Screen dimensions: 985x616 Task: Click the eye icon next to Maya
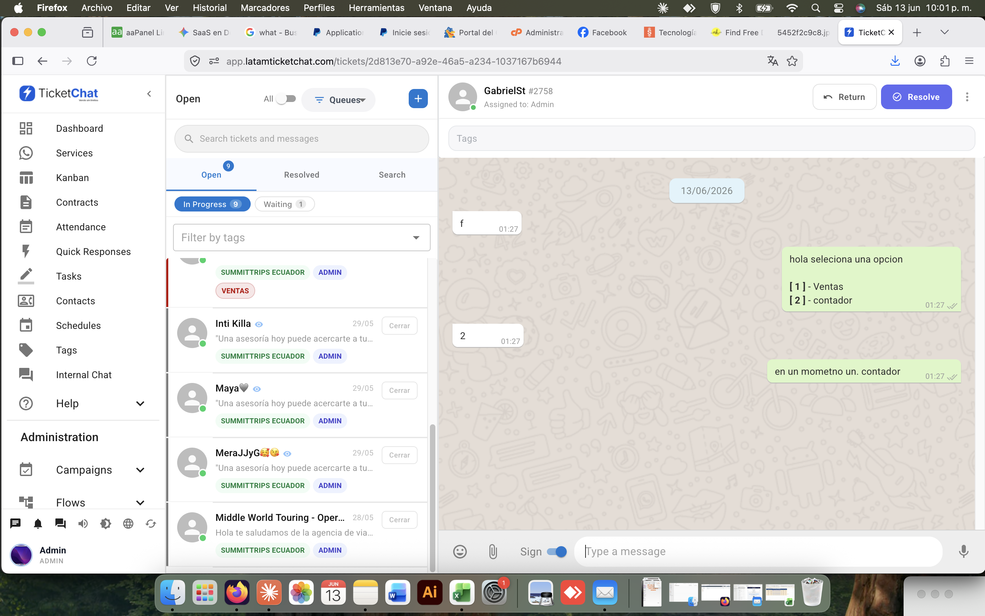(x=257, y=389)
